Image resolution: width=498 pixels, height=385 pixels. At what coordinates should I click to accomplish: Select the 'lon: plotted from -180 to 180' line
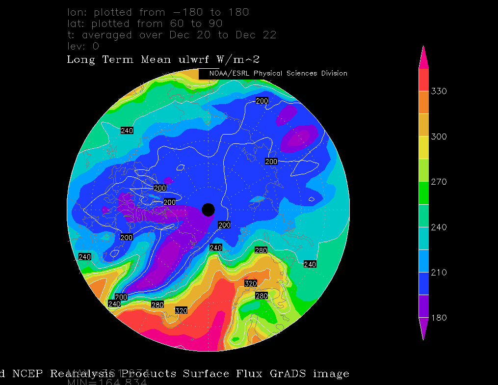(x=158, y=12)
